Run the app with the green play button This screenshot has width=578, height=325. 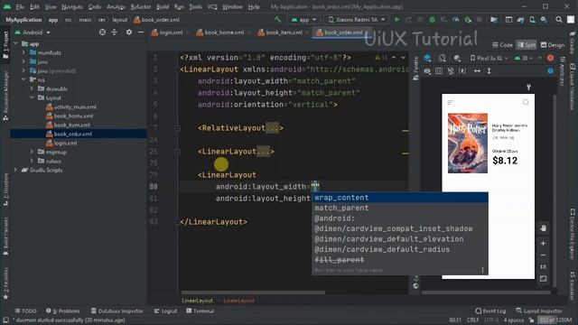(397, 20)
